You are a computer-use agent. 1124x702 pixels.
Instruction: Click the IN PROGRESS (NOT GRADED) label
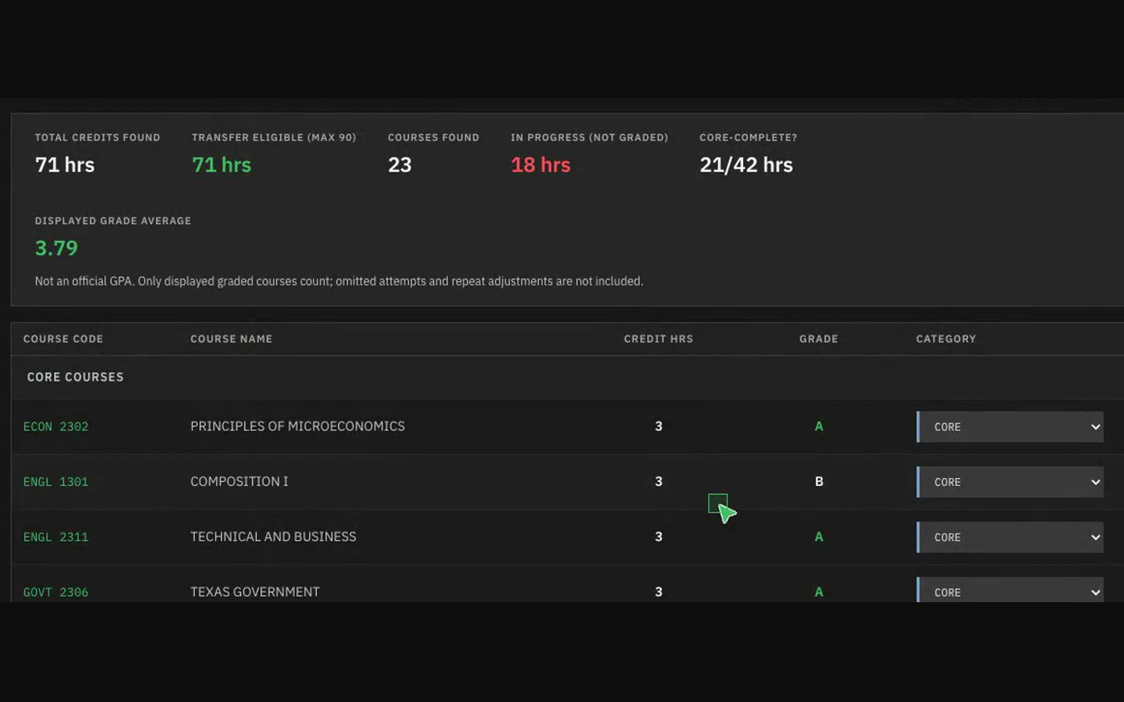[x=589, y=137]
